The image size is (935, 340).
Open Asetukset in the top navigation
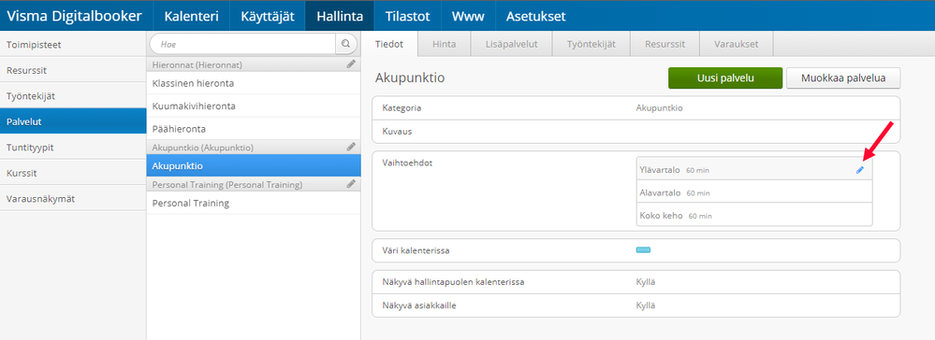click(535, 16)
